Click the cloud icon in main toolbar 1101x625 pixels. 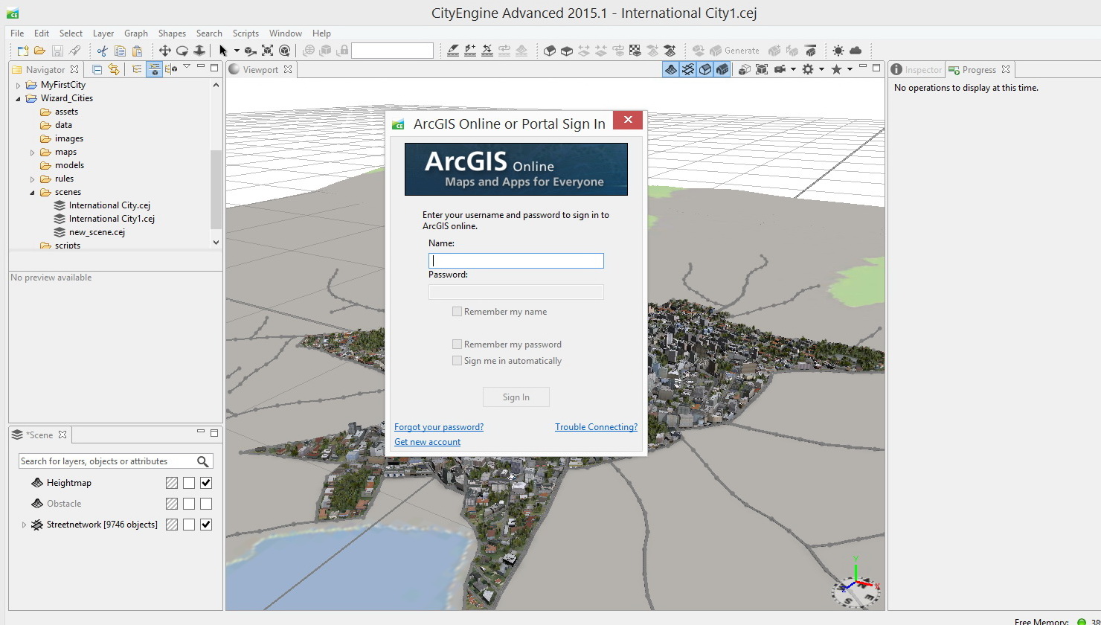coord(856,51)
